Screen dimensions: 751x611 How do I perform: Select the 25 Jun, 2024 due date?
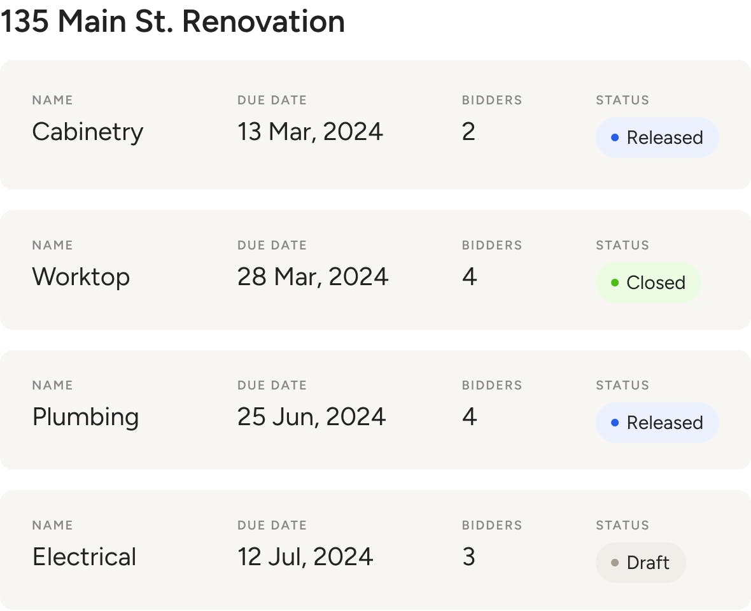point(311,417)
